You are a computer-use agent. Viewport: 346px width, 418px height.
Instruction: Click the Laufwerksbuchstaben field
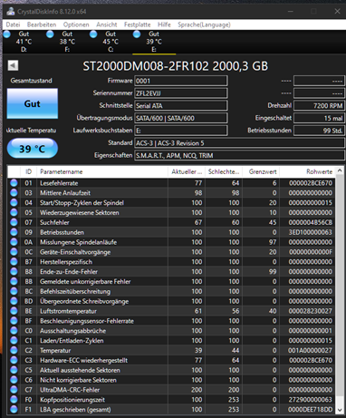click(181, 131)
